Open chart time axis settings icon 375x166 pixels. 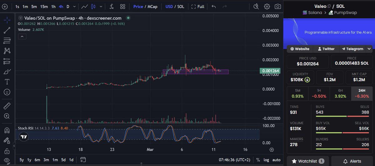[x=272, y=149]
